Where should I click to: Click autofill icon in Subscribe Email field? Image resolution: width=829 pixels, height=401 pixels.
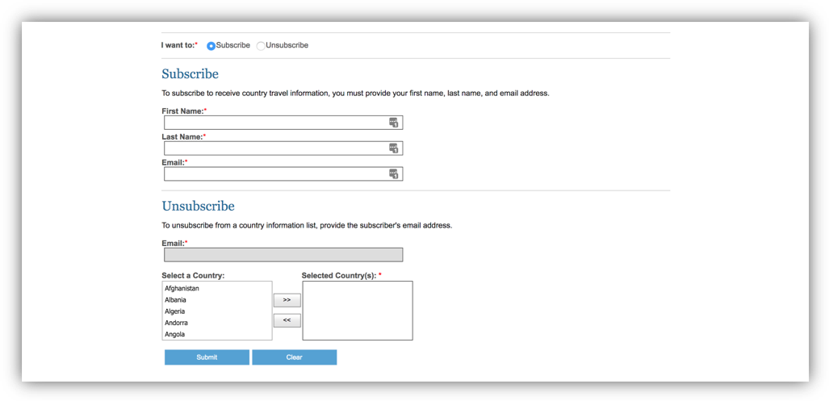pos(394,173)
